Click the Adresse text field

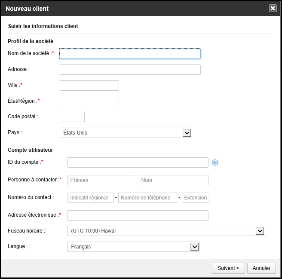(130, 70)
